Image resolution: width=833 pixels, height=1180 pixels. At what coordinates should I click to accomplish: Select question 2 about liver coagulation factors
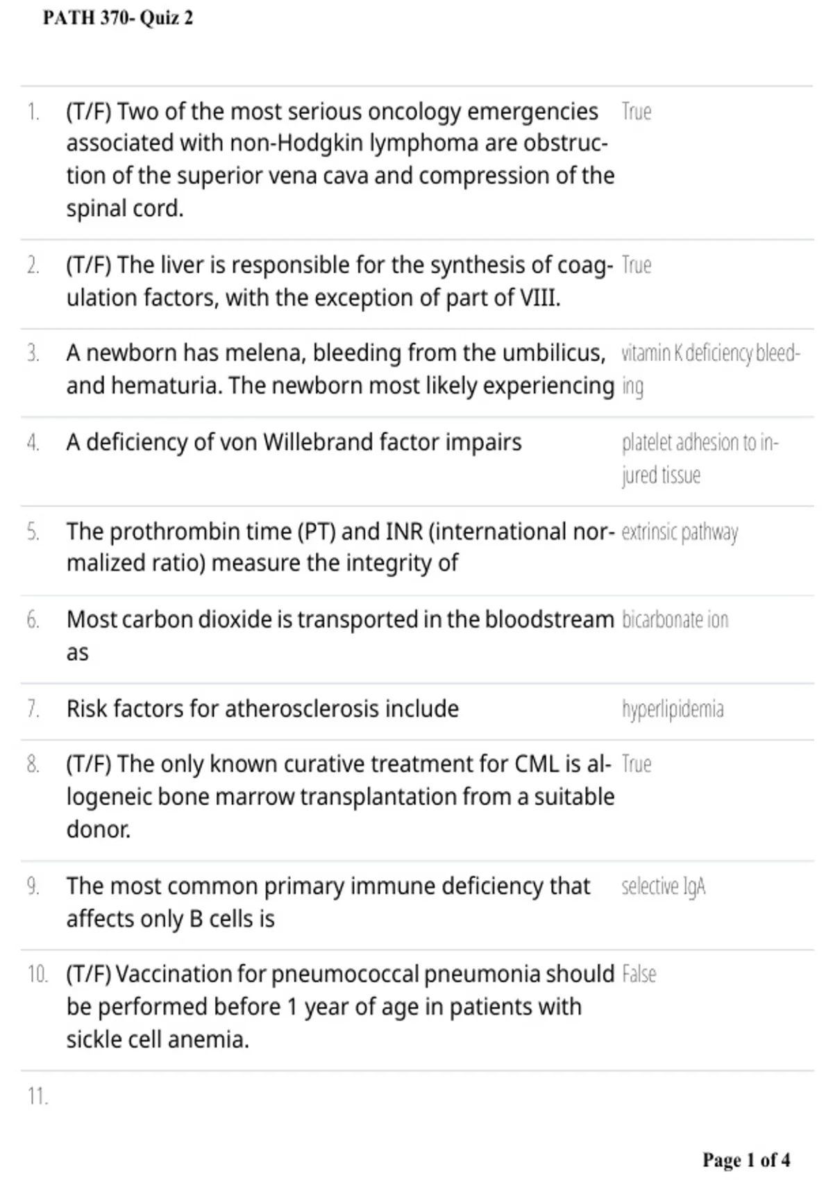click(x=339, y=281)
